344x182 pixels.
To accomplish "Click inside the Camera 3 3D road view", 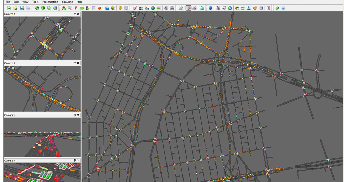I will pos(42,137).
